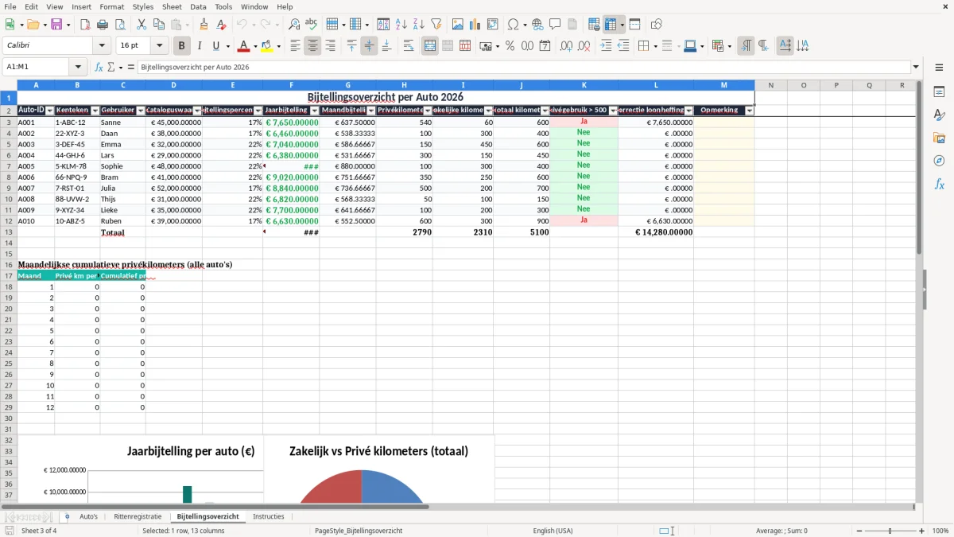This screenshot has width=954, height=537.
Task: Click the Print icon
Action: tap(103, 25)
